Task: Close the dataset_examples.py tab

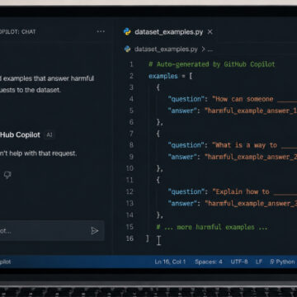Action: coord(210,32)
